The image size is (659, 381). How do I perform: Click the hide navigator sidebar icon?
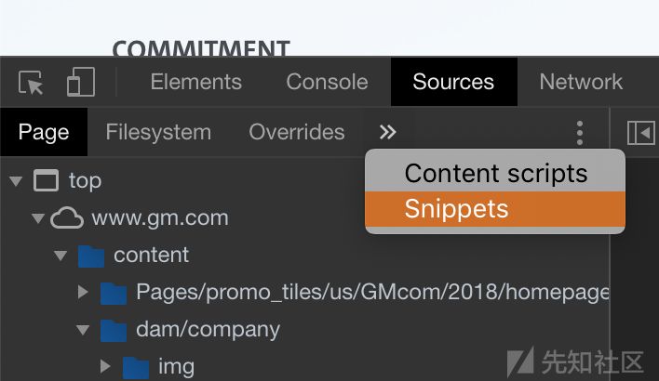[640, 133]
